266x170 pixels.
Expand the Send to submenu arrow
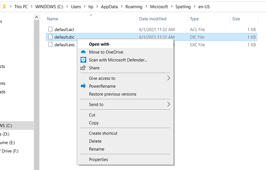pos(168,104)
